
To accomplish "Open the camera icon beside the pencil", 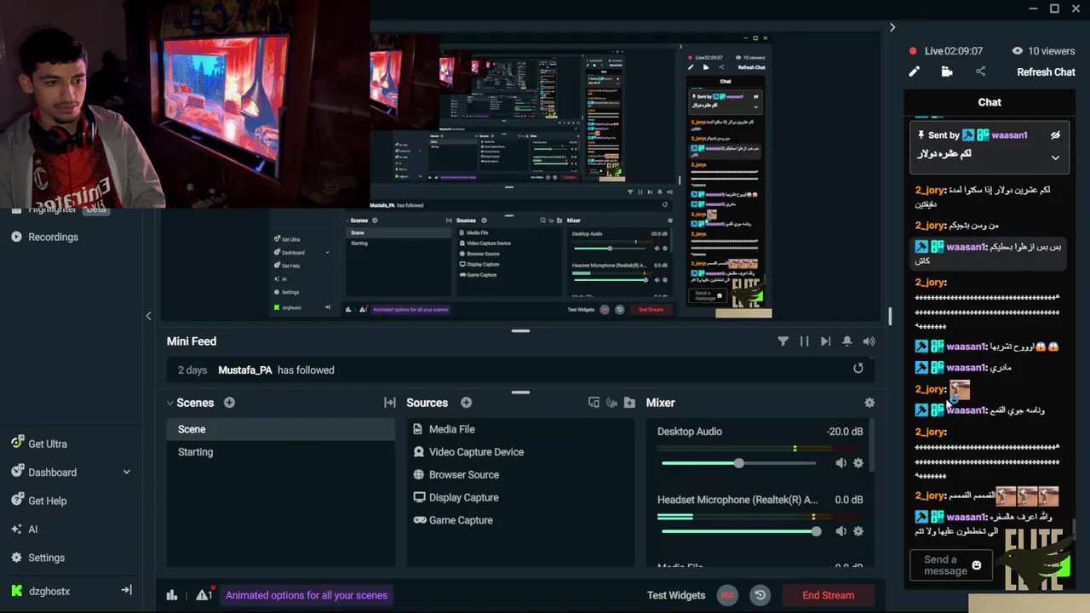I will click(x=947, y=72).
